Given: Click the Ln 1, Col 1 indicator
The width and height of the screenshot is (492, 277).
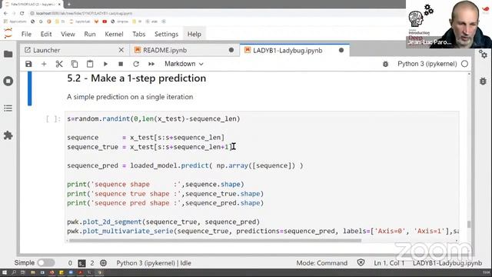Looking at the screenshot, I should pyautogui.click(x=389, y=263).
